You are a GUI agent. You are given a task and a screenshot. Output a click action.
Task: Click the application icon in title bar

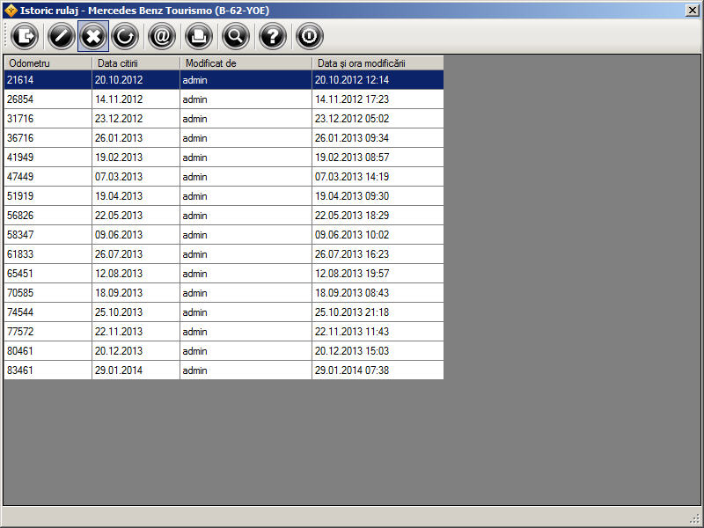click(x=11, y=11)
